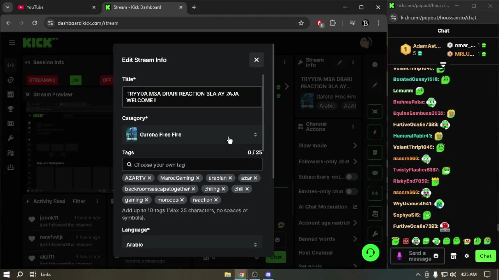Screen dimensions: 499x280
Task: Open a new browser tab
Action: pos(194,7)
